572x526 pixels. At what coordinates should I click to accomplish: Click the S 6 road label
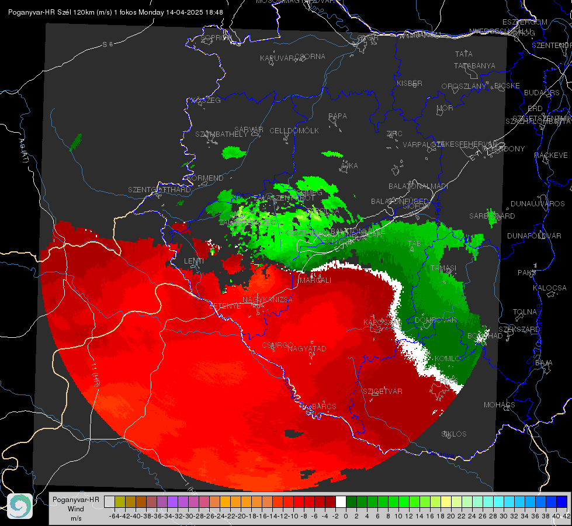tap(108, 44)
